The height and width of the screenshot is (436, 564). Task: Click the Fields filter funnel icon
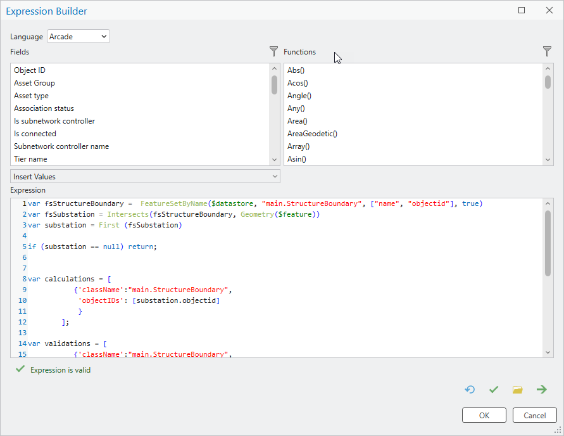point(273,51)
